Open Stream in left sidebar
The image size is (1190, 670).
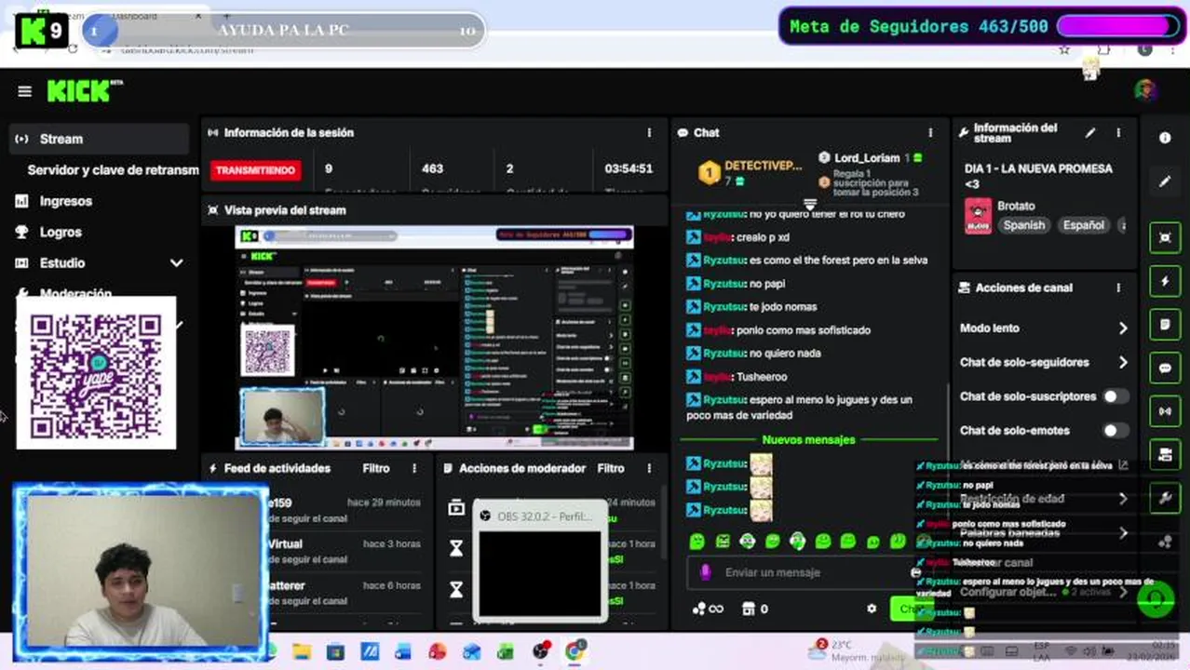(x=99, y=139)
